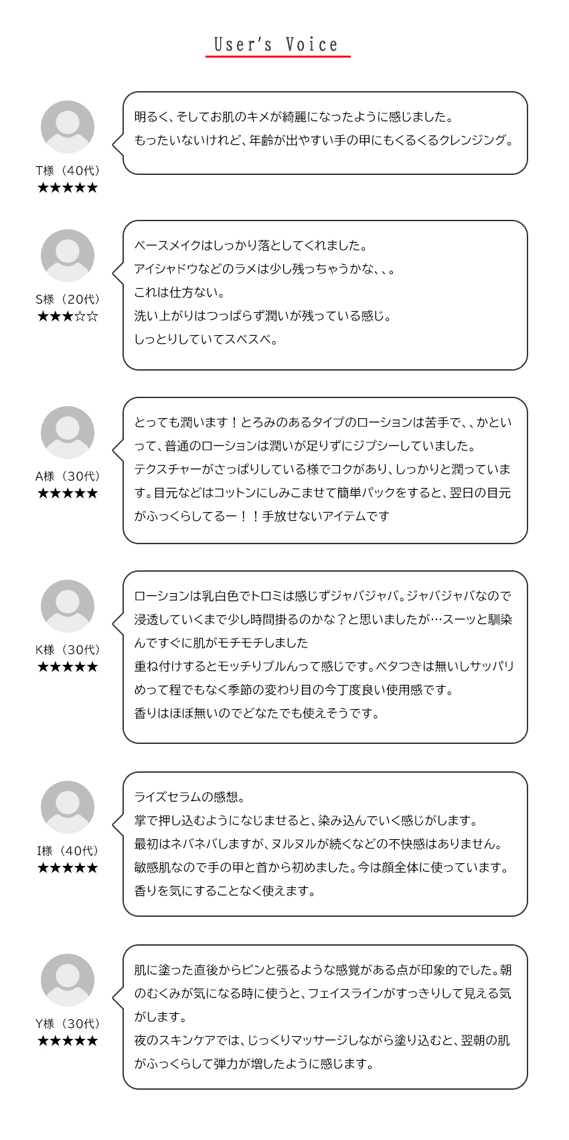Click the five-star rating under Y様（30代）
The image size is (569, 1140).
point(68,1041)
